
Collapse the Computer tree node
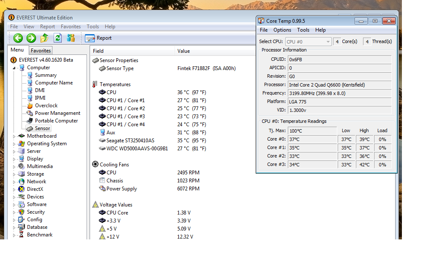pos(14,68)
